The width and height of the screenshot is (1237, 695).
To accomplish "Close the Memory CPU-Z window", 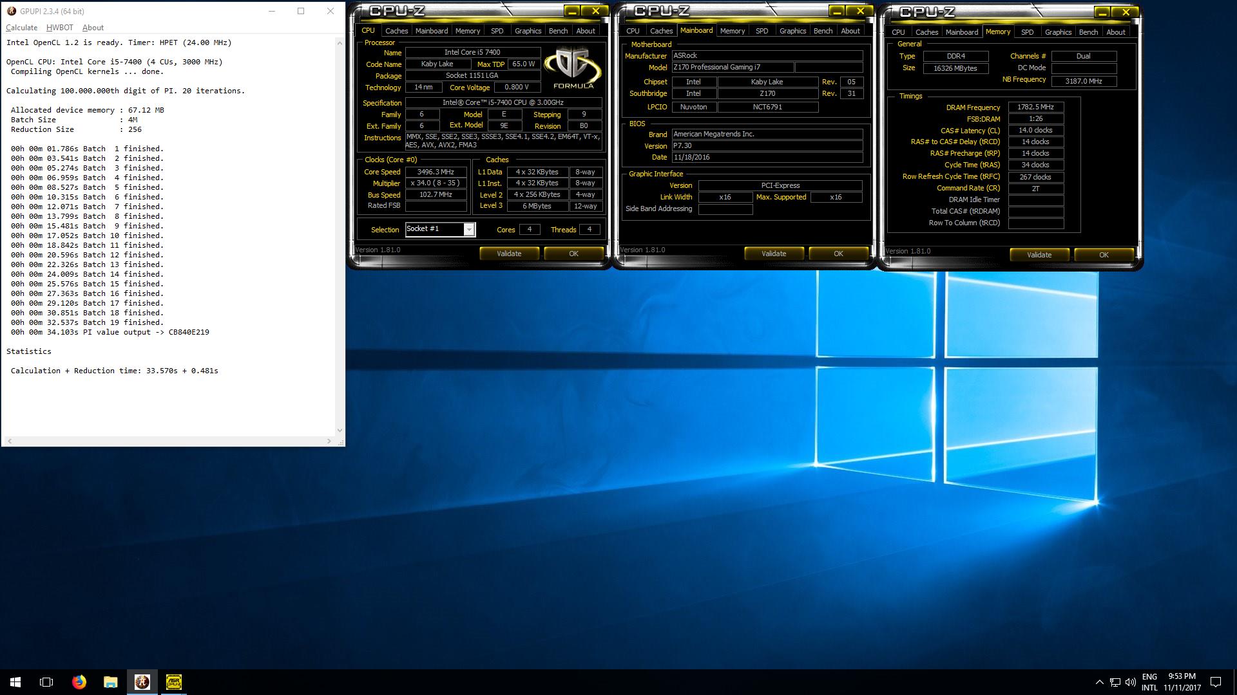I will click(x=1126, y=12).
